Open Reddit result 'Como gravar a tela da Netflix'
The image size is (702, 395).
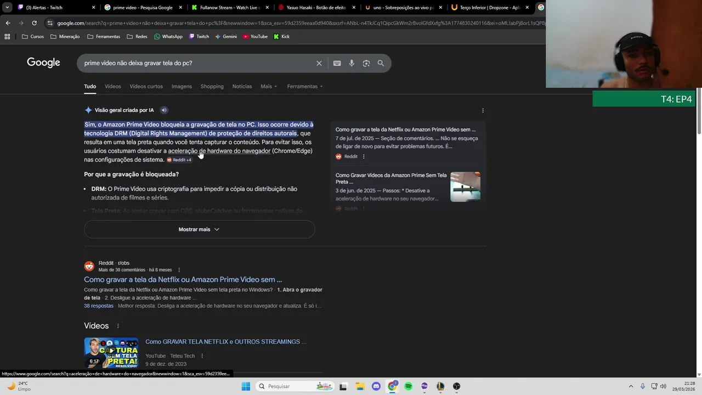tap(183, 280)
